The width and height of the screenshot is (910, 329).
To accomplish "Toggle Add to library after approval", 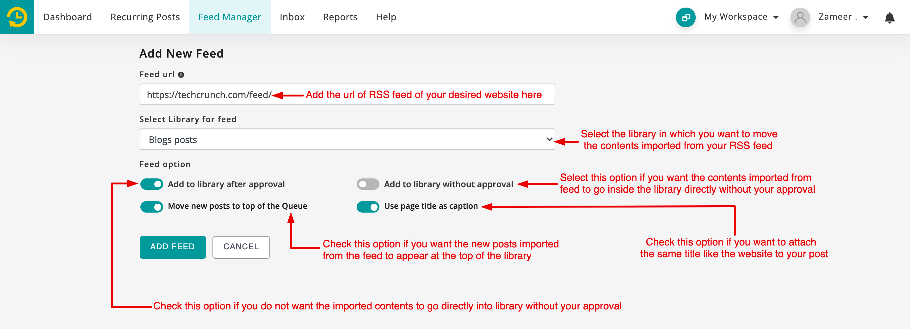I will tap(151, 184).
